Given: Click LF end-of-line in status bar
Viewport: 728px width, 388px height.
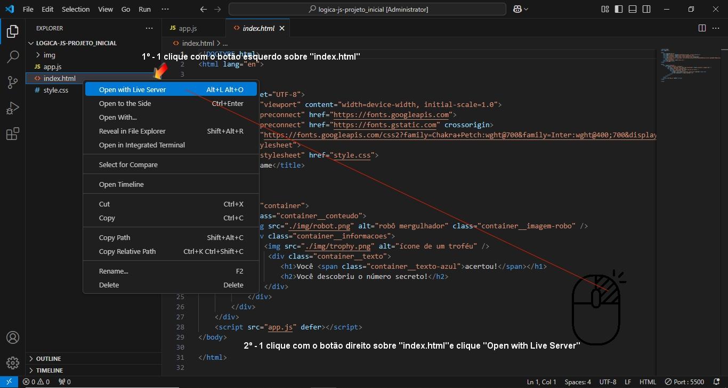Looking at the screenshot, I should (x=628, y=382).
